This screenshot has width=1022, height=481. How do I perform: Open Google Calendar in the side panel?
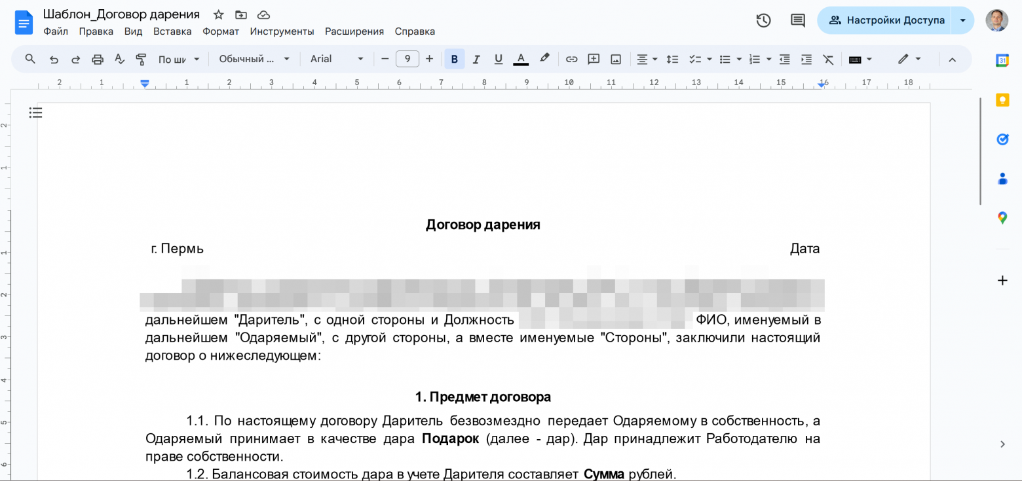click(x=1002, y=60)
